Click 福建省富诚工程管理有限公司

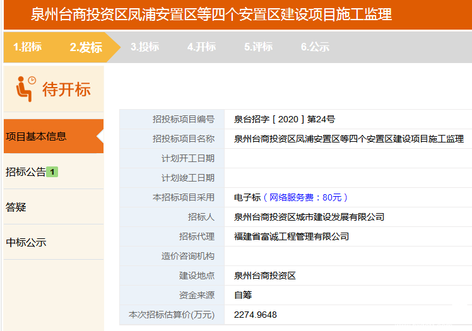[x=292, y=236]
